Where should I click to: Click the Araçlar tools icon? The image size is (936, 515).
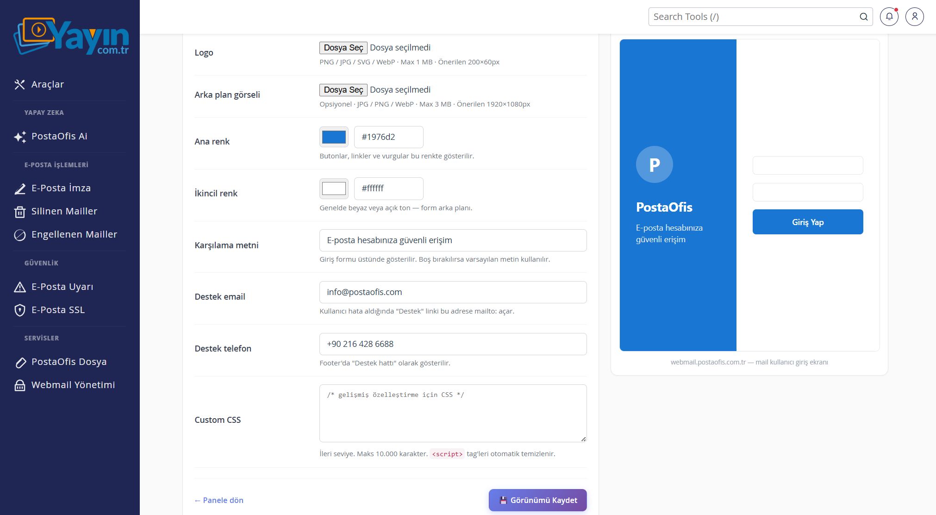coord(19,84)
